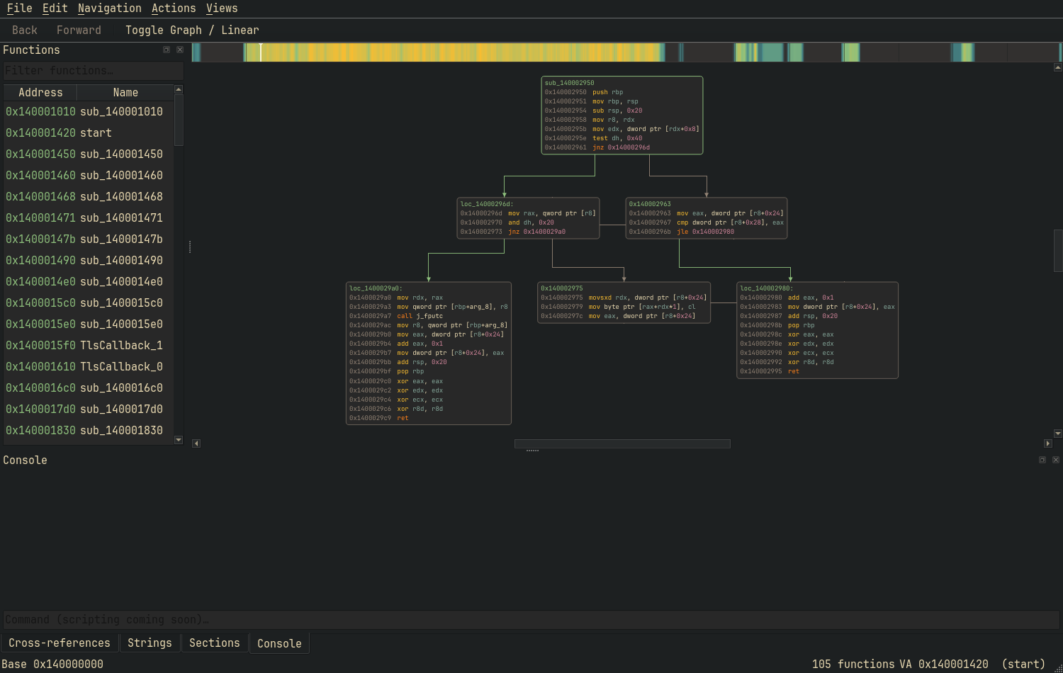Select the 0x140002963 graph block
Screen dimensions: 1063x673
coord(707,218)
